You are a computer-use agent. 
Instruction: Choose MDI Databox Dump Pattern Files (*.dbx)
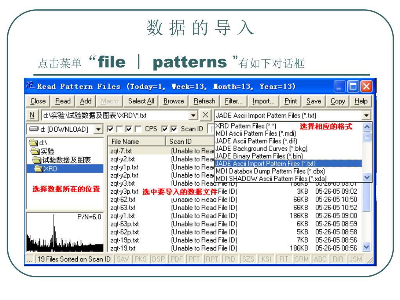tap(288, 171)
